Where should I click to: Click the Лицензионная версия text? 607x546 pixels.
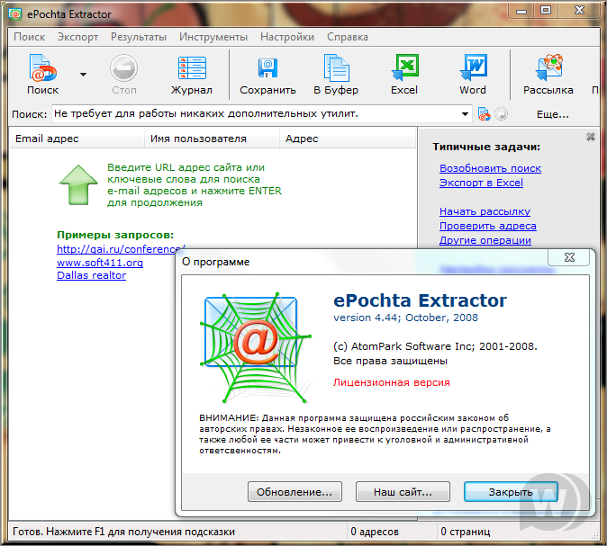pyautogui.click(x=392, y=382)
